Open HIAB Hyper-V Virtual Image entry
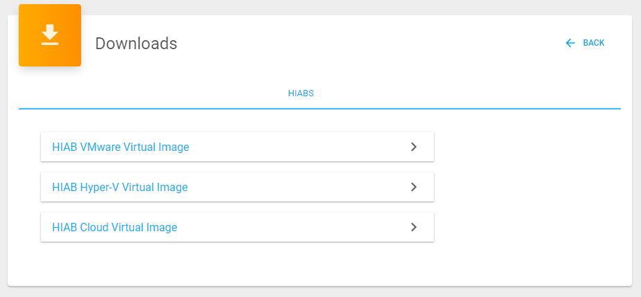This screenshot has width=641, height=297. (237, 187)
